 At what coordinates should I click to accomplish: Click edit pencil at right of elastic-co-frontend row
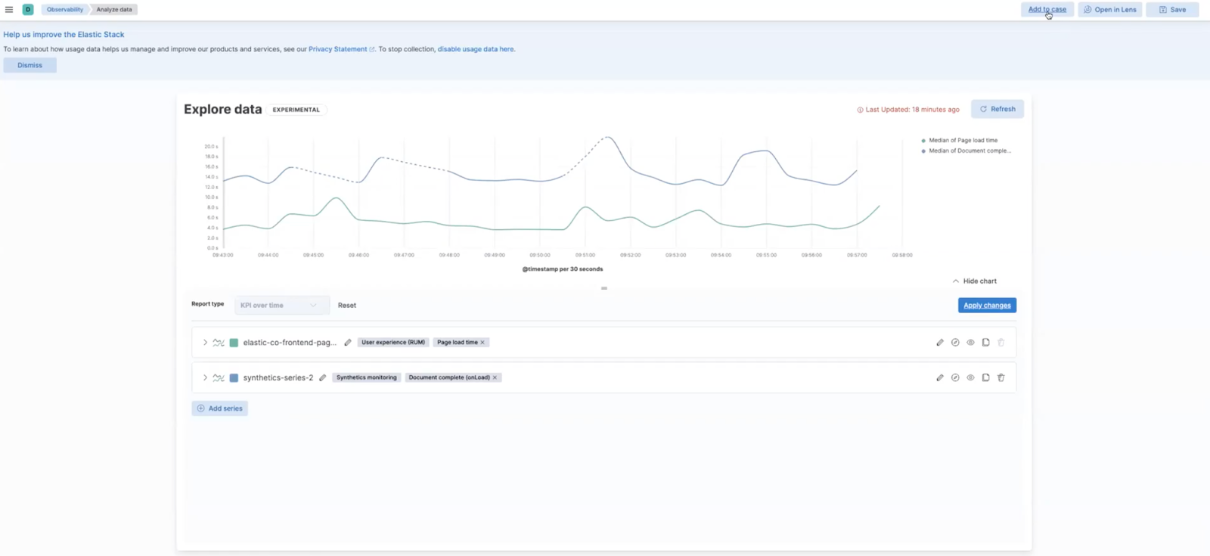click(940, 343)
